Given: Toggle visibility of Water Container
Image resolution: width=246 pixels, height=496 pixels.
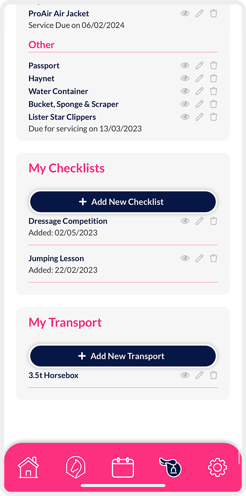Looking at the screenshot, I should (185, 91).
